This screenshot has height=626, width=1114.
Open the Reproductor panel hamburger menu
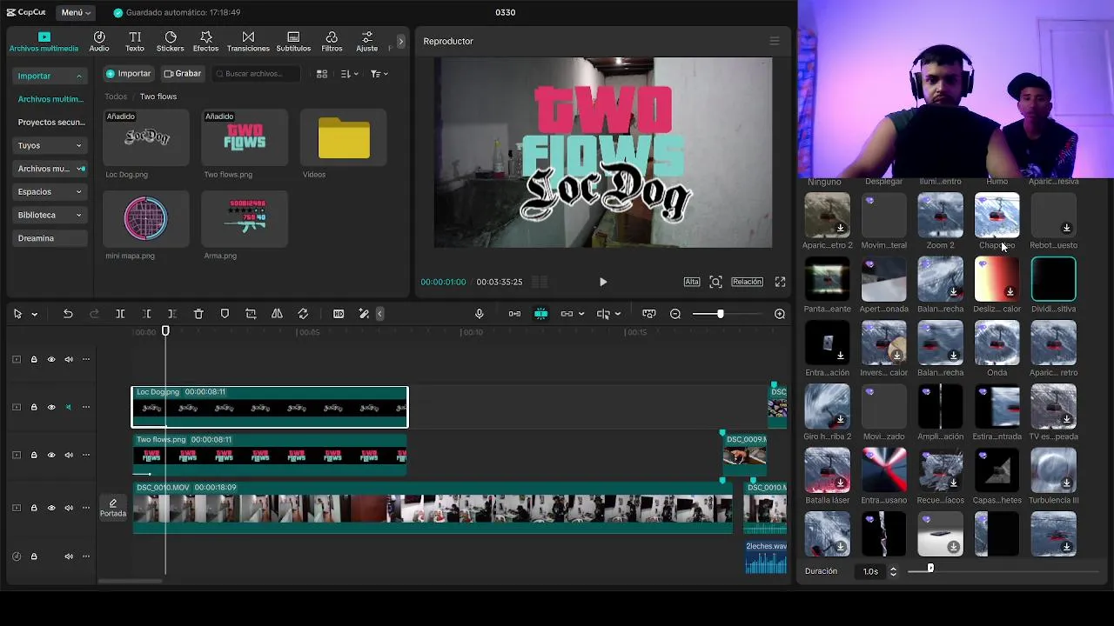775,41
